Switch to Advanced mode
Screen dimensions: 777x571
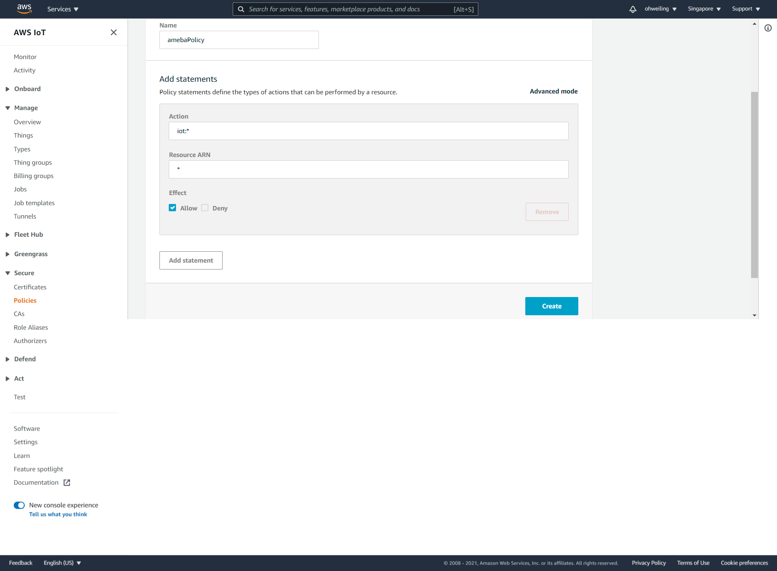tap(554, 91)
